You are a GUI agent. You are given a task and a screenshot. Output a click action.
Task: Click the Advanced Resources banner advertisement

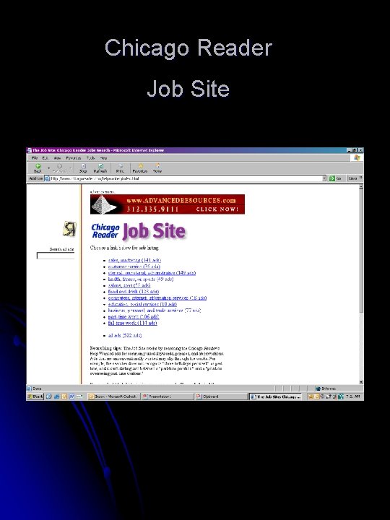pos(168,204)
